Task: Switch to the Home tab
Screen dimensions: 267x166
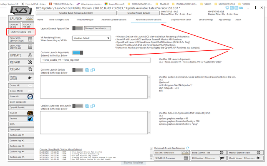Action: point(40,20)
